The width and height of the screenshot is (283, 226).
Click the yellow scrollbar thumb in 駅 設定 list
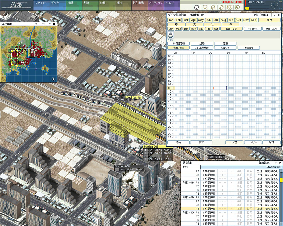coord(281,180)
